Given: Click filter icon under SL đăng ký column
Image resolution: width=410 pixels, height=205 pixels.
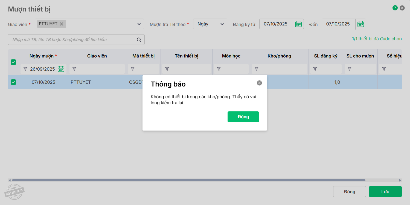Looking at the screenshot, I should tap(315, 69).
